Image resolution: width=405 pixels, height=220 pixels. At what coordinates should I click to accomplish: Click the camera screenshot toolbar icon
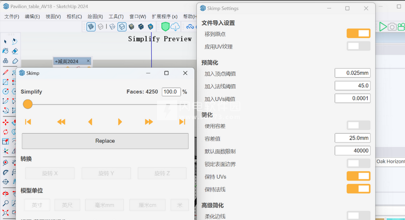click(x=392, y=26)
